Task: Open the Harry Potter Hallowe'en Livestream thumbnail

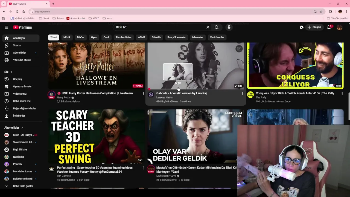Action: pyautogui.click(x=97, y=66)
